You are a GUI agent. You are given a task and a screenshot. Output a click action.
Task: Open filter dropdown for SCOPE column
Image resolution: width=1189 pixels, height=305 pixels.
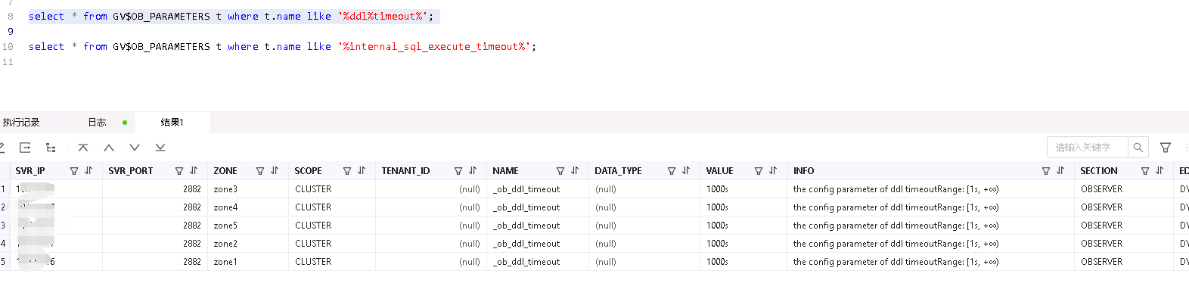347,171
